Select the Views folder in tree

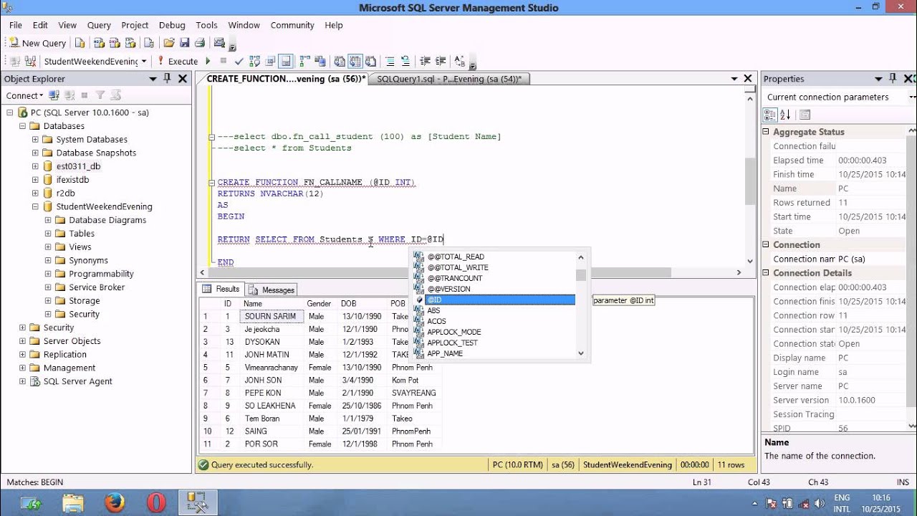tap(80, 247)
